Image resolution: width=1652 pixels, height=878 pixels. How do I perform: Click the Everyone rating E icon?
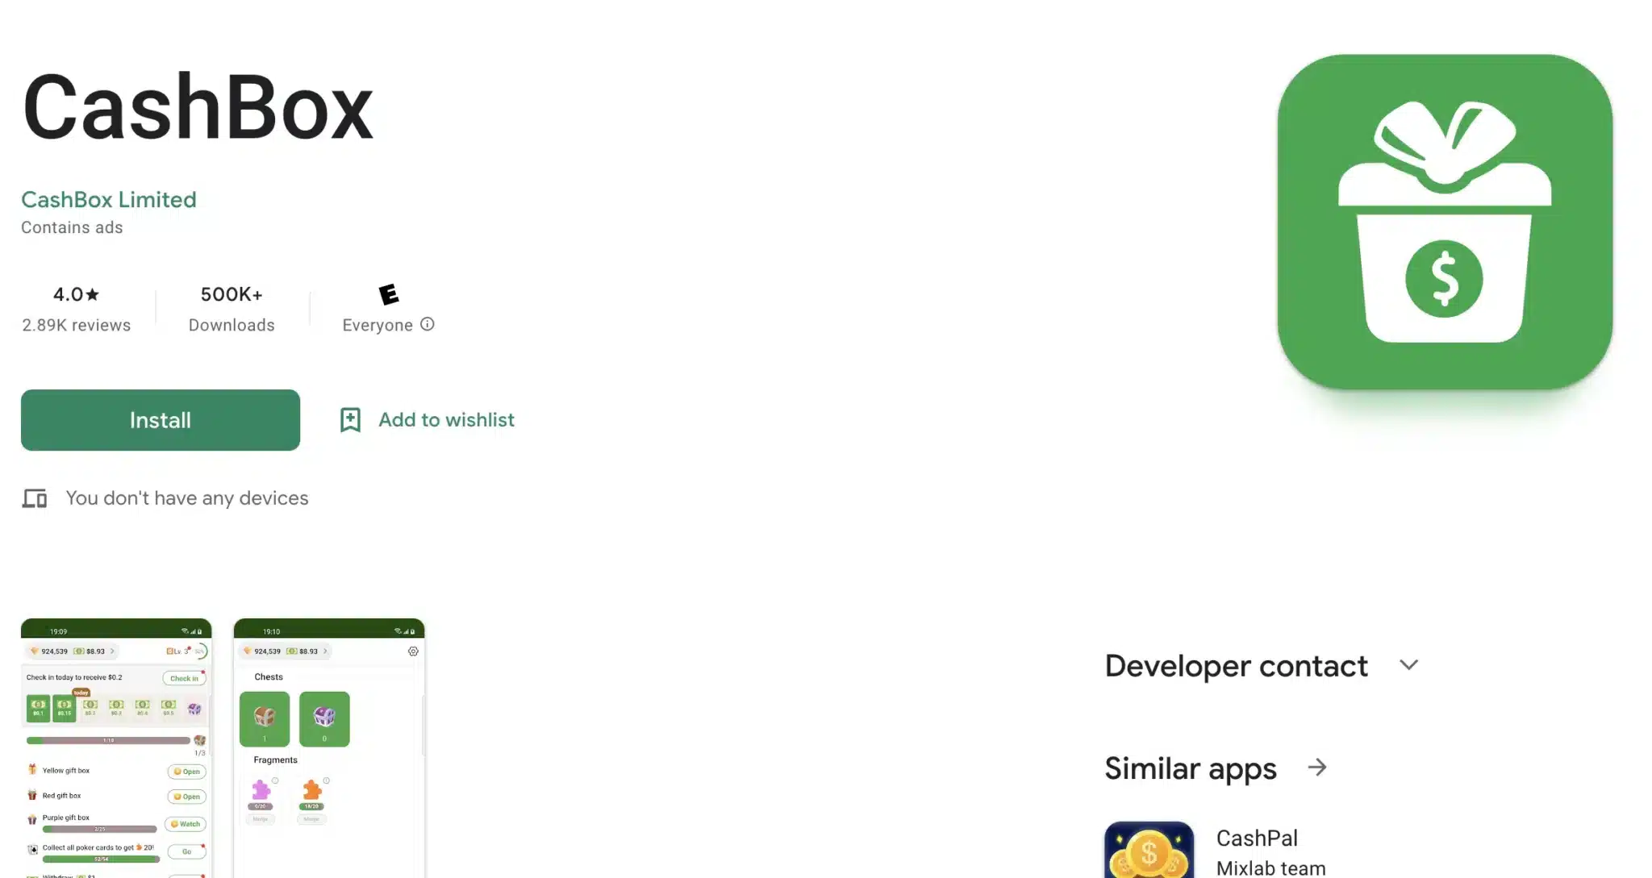(389, 295)
